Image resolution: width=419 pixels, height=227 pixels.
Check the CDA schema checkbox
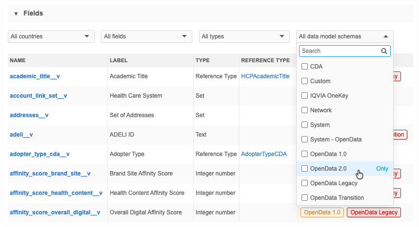(x=305, y=67)
